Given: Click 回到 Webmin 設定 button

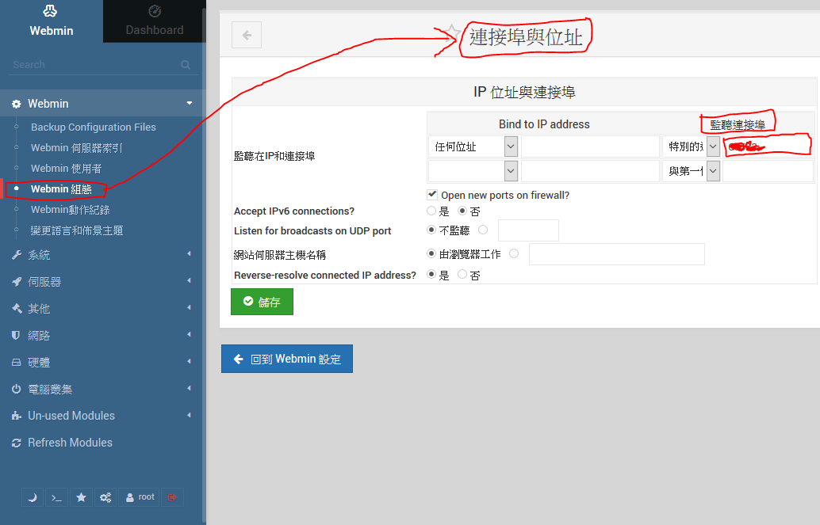Looking at the screenshot, I should 287,359.
